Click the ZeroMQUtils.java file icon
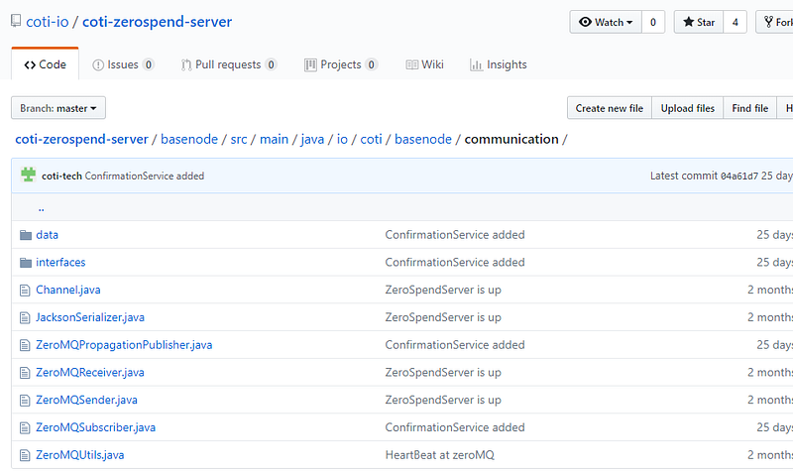 [26, 455]
